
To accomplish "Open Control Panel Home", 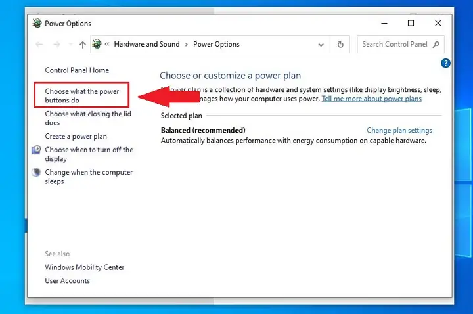I will click(77, 70).
